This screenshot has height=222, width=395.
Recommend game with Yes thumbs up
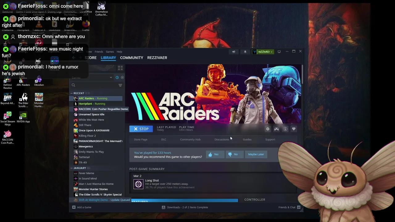pyautogui.click(x=215, y=154)
